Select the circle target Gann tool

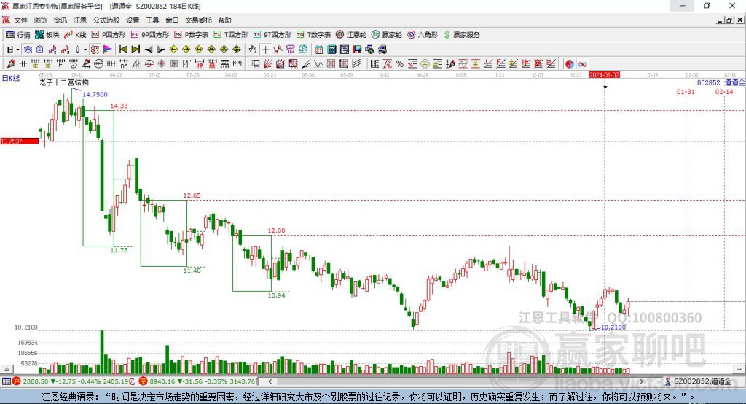149,64
